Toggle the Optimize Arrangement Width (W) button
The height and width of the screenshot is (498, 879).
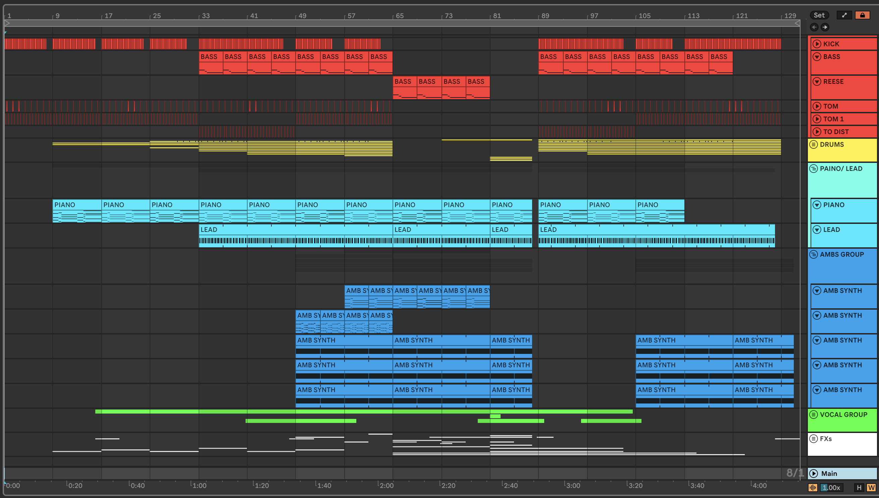(871, 487)
